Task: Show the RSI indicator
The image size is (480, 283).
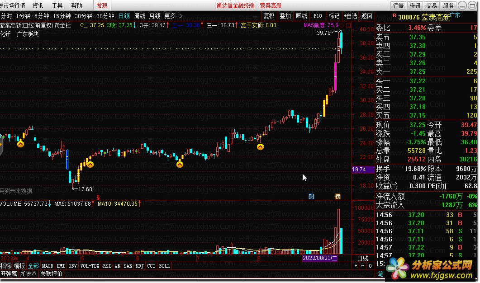Action: pyautogui.click(x=107, y=266)
